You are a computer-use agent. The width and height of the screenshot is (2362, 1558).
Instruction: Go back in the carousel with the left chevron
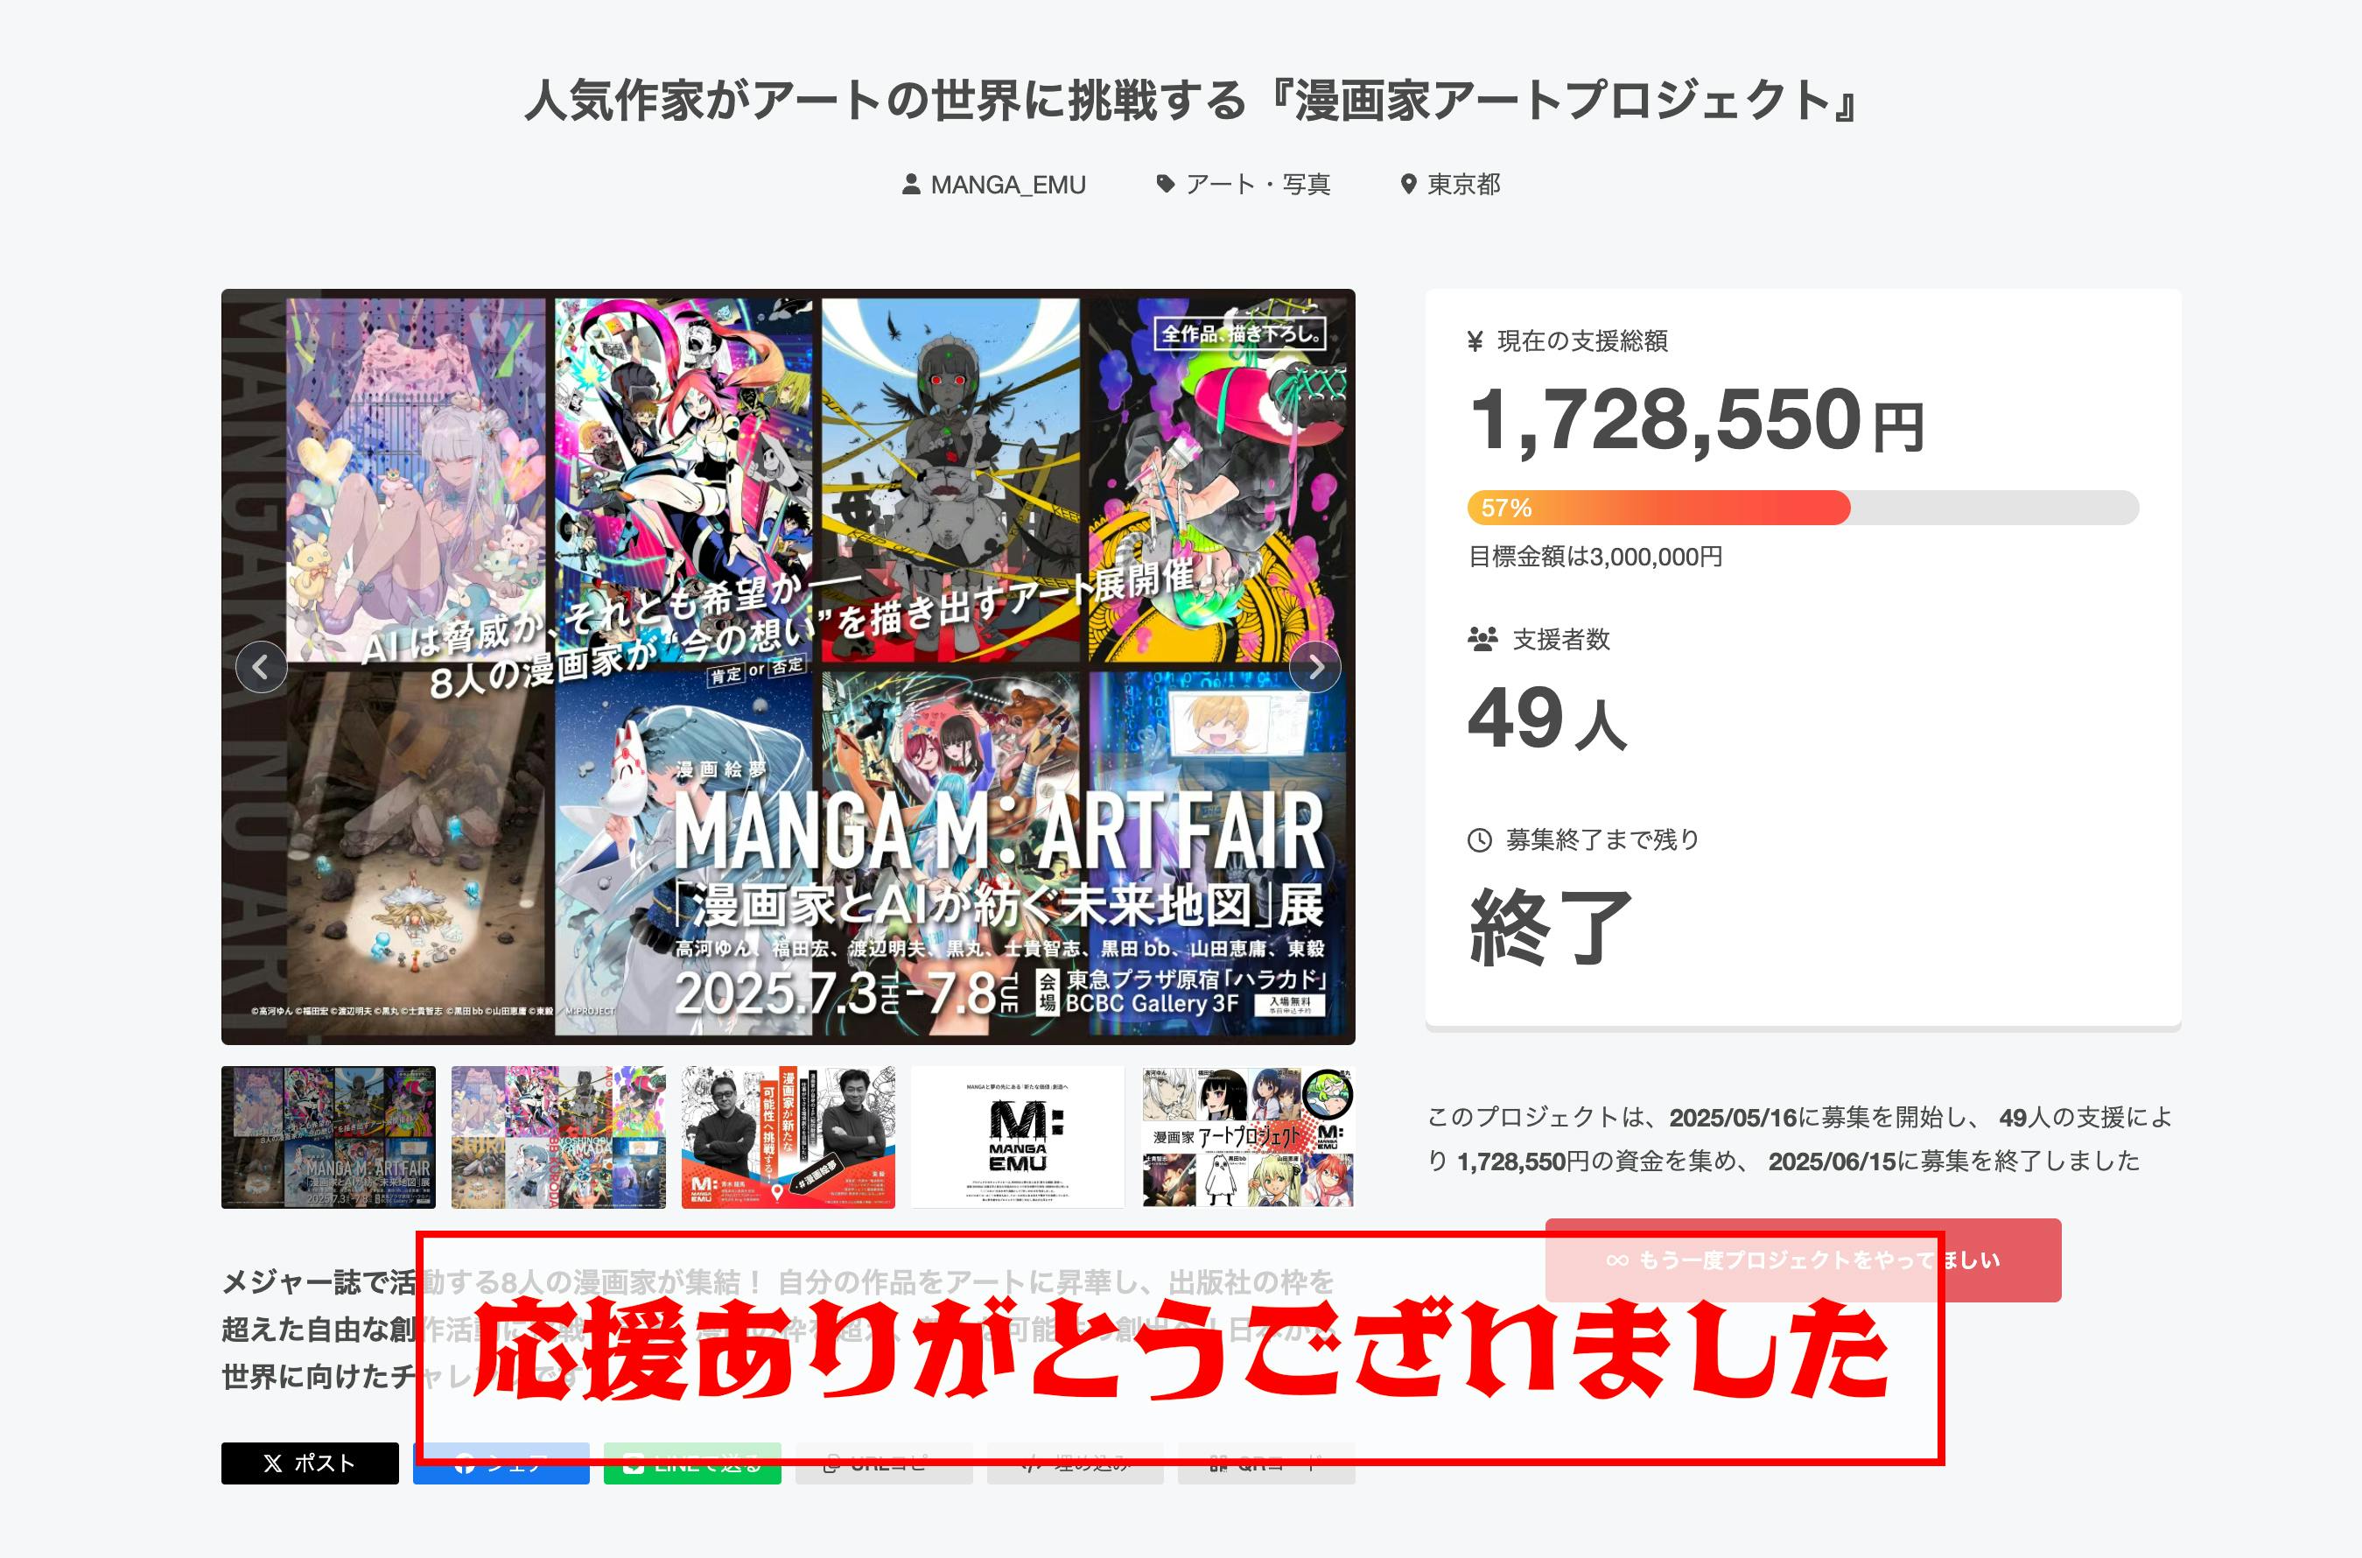262,667
